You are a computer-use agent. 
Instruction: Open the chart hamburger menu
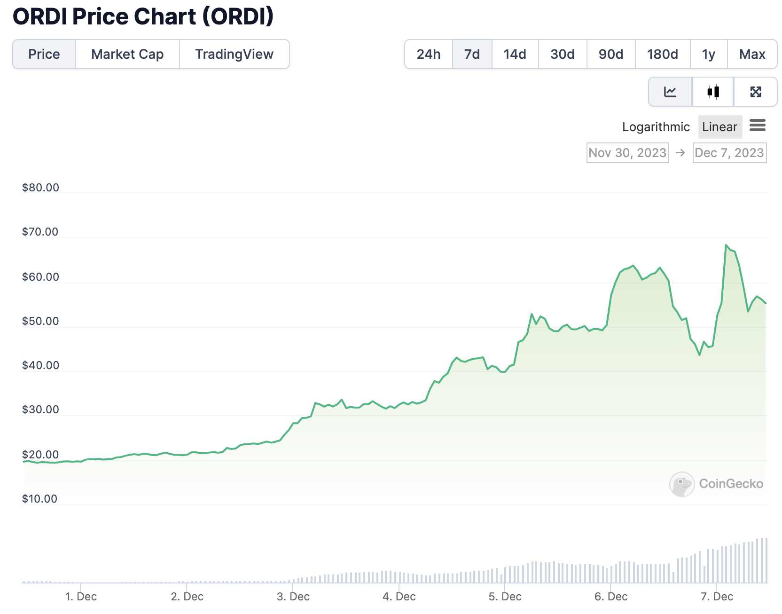(757, 126)
